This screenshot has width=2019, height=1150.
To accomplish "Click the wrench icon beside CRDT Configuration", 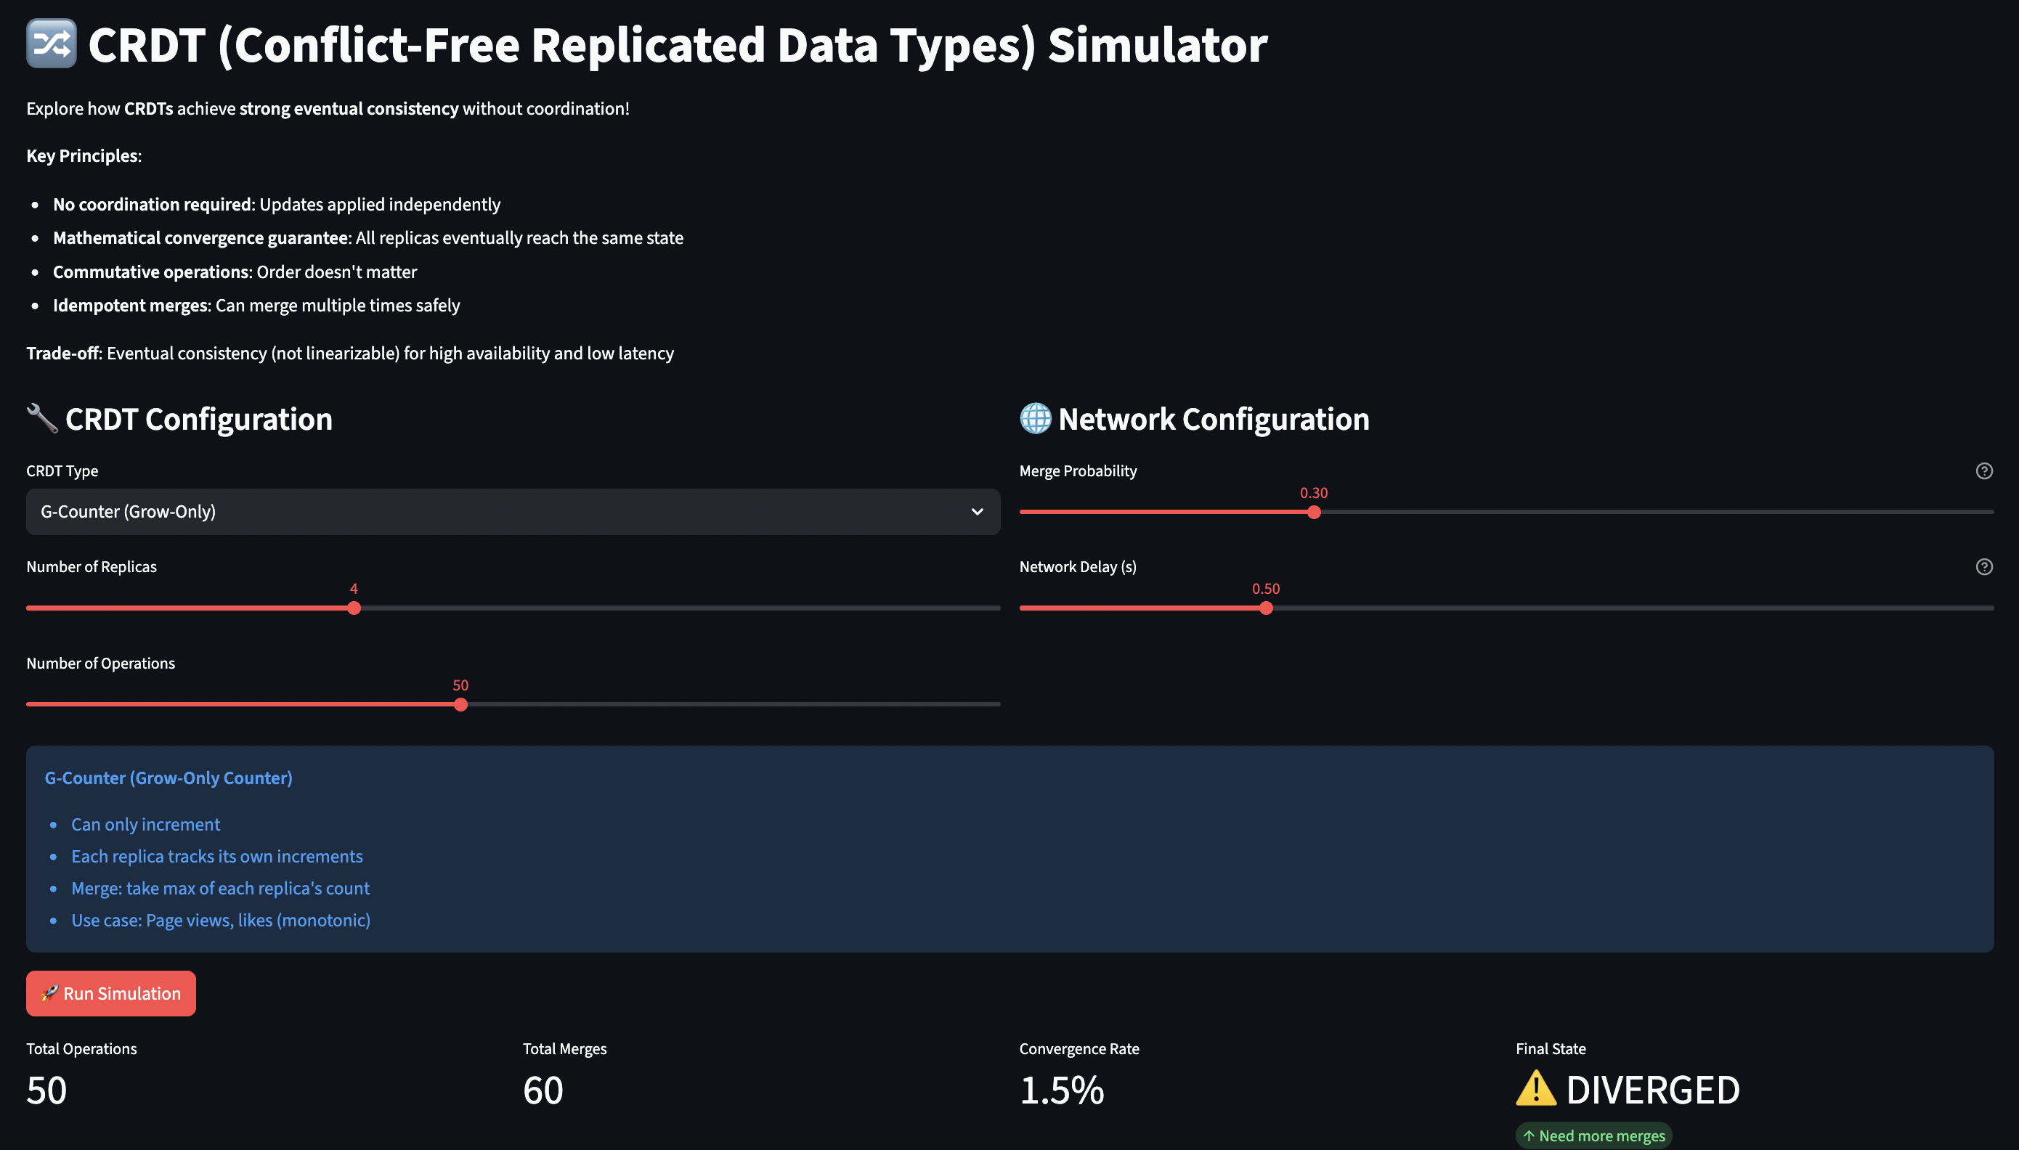I will coord(42,419).
